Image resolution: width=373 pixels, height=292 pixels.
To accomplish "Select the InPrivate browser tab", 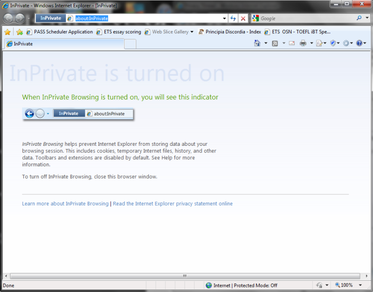I will click(x=64, y=44).
